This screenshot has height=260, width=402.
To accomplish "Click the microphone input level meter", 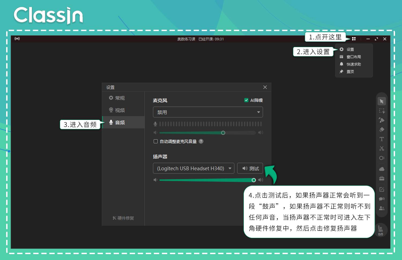I will (x=210, y=124).
